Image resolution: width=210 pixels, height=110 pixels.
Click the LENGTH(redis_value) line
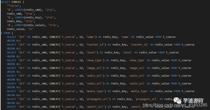pos(33,25)
